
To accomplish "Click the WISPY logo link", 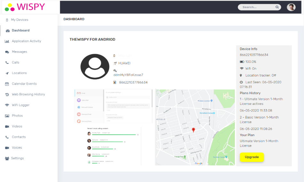I will click(25, 7).
